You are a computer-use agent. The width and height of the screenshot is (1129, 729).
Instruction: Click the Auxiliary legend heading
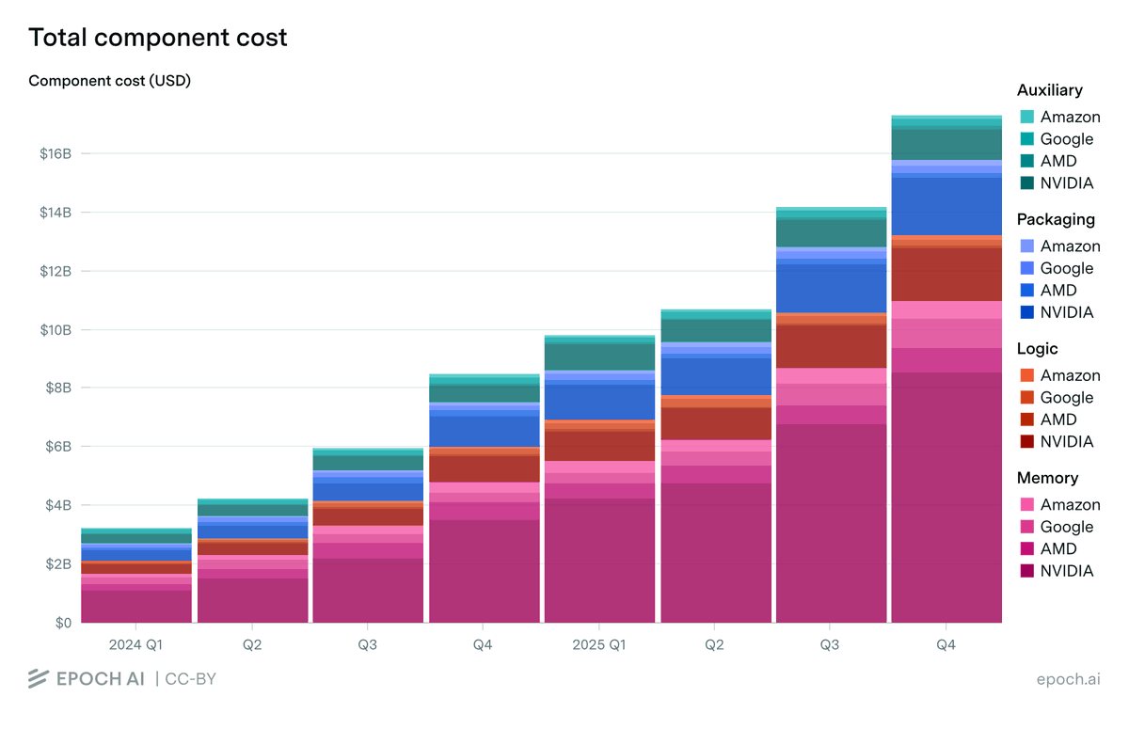point(1050,90)
